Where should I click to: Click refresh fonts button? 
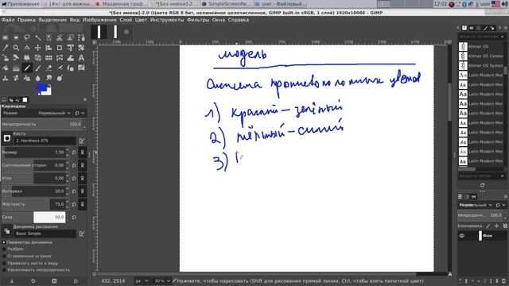(483, 185)
